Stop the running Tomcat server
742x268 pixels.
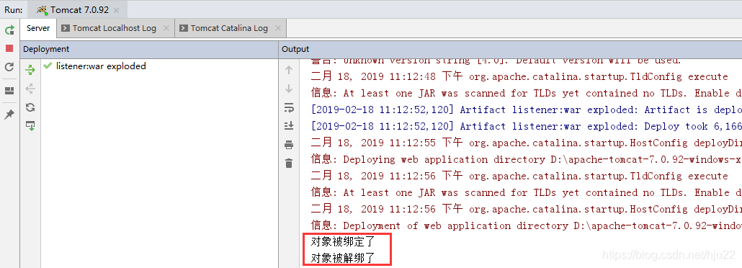9,48
